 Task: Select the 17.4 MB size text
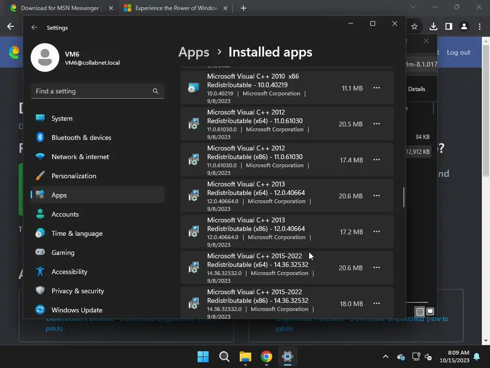[x=351, y=160]
